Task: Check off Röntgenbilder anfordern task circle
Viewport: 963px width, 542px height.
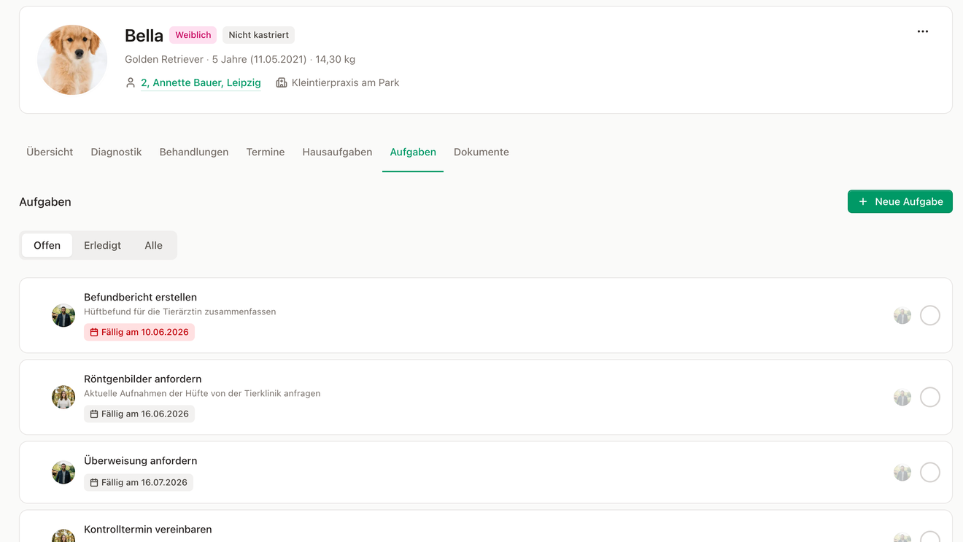Action: coord(930,397)
